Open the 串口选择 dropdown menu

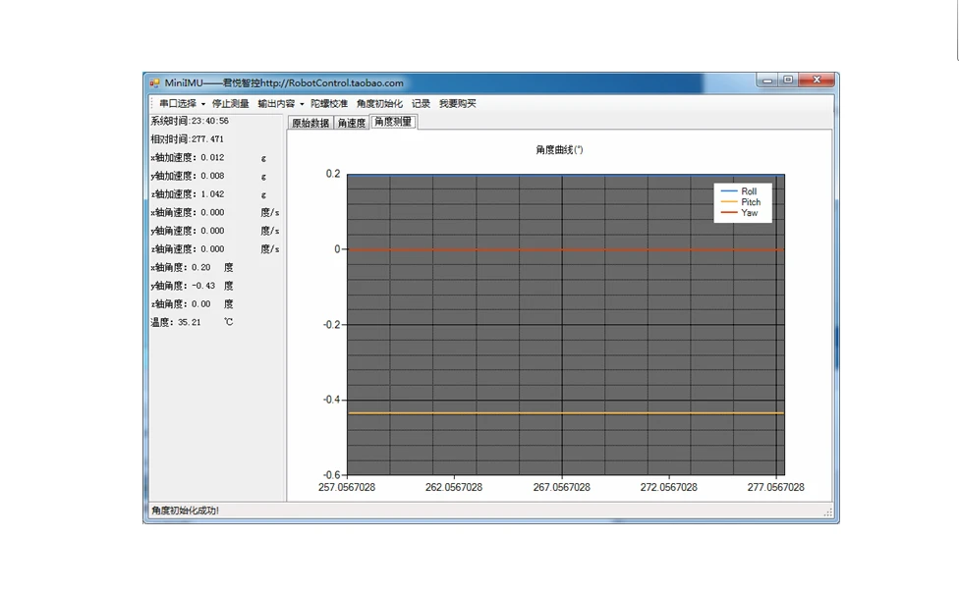tap(182, 103)
